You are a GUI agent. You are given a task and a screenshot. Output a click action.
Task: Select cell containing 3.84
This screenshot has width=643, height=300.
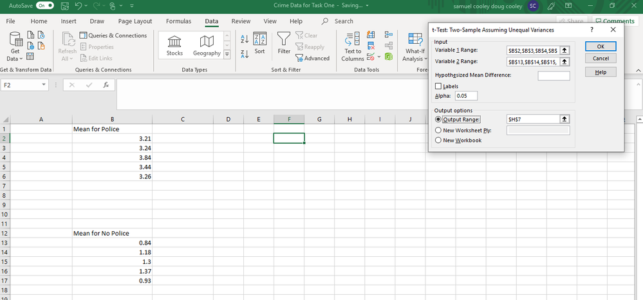(x=112, y=158)
